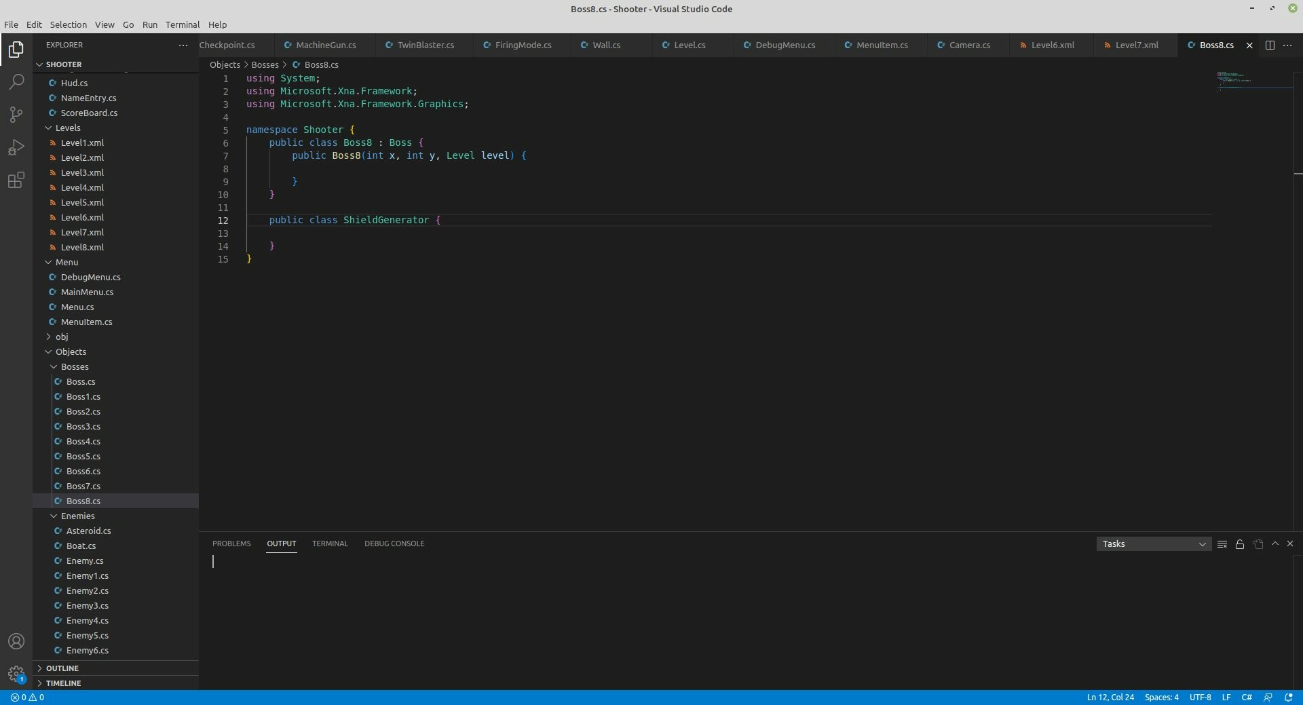This screenshot has width=1303, height=705.
Task: Change the Spaces: 4 indentation setting
Action: (1161, 698)
